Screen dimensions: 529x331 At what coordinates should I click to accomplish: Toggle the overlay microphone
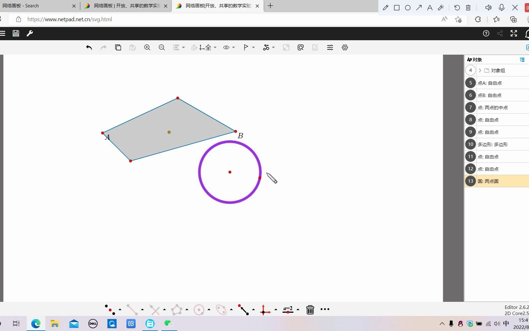pos(502,8)
